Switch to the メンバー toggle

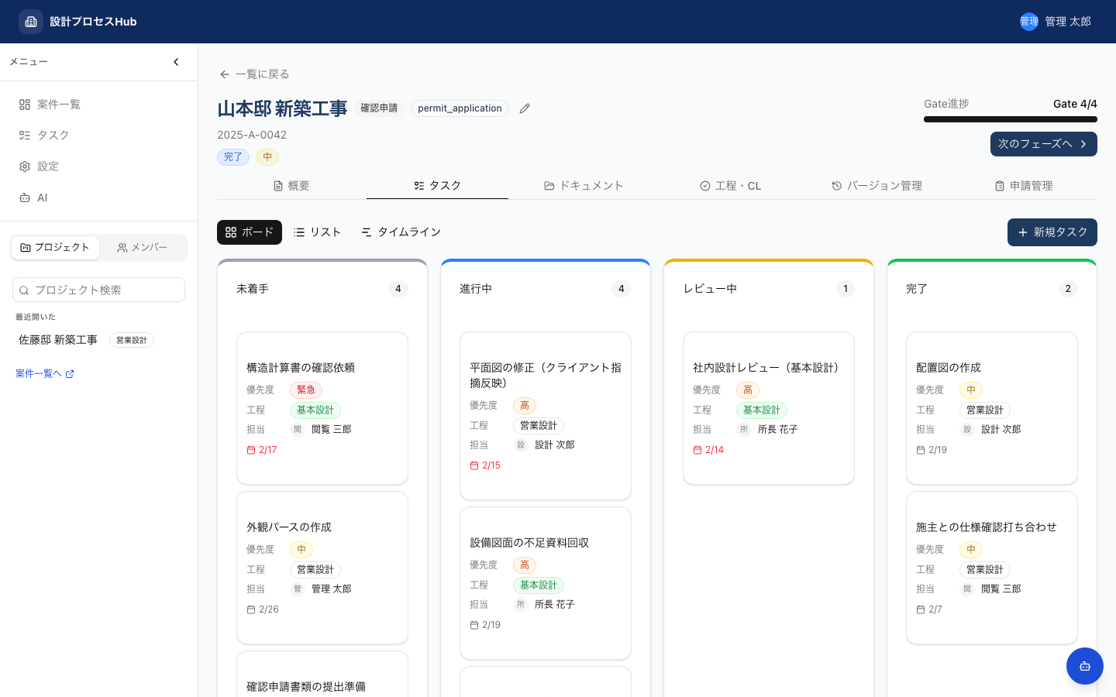click(x=143, y=247)
